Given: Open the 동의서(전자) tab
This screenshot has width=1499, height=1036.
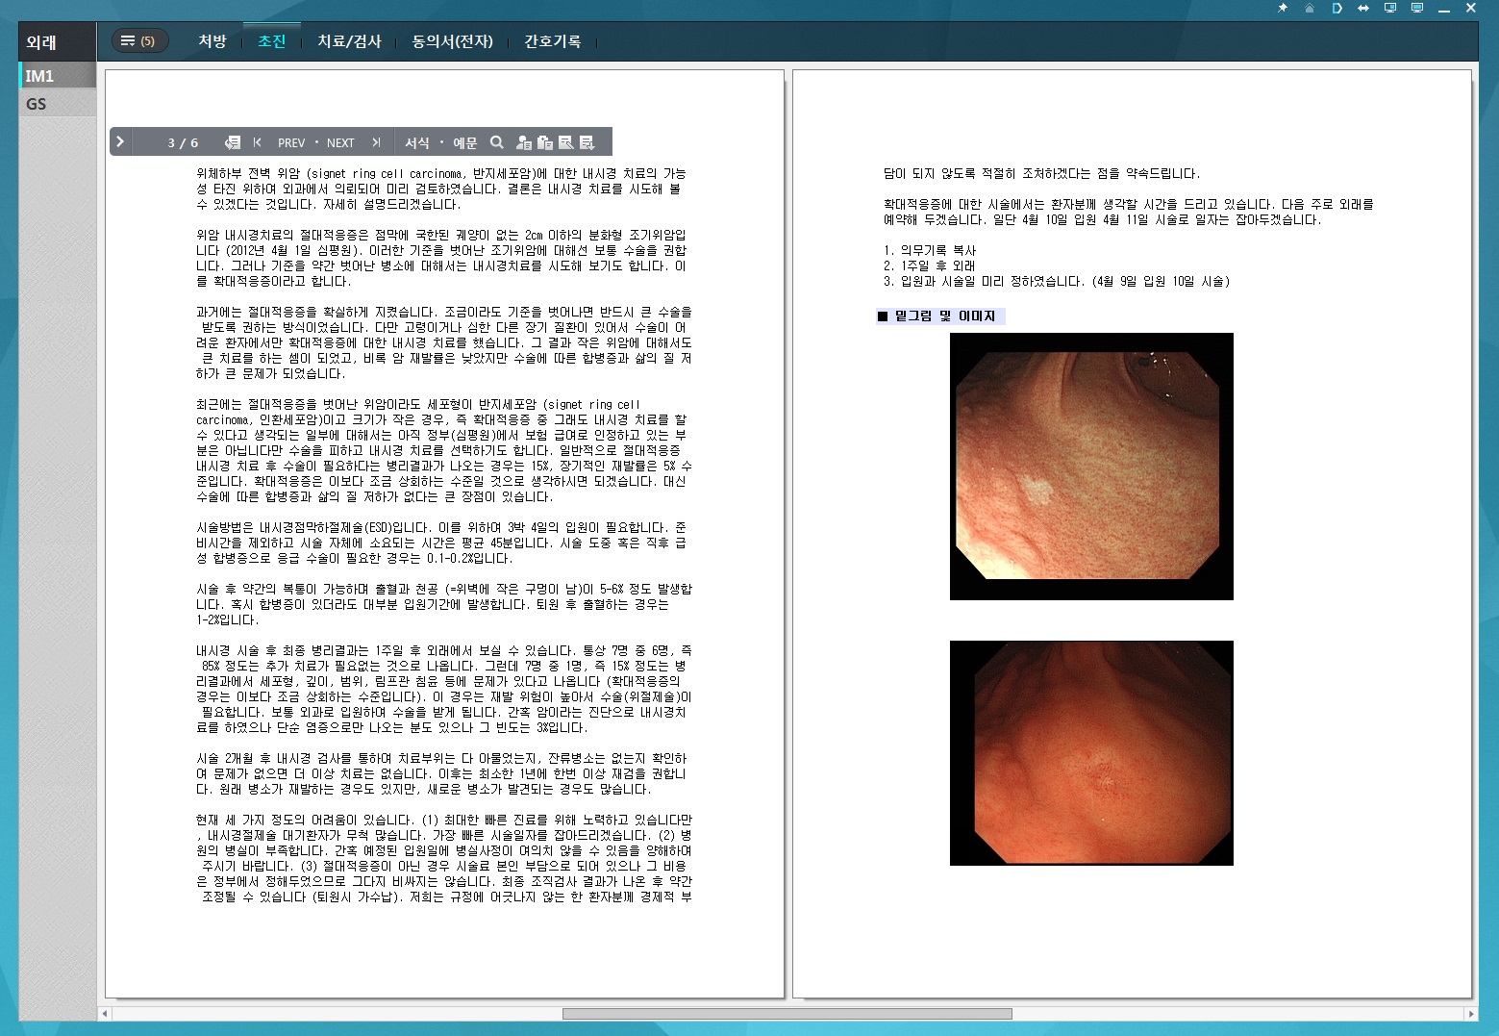Looking at the screenshot, I should click(452, 41).
